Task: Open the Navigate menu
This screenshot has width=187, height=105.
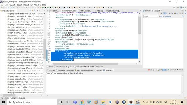Action: click(x=12, y=5)
